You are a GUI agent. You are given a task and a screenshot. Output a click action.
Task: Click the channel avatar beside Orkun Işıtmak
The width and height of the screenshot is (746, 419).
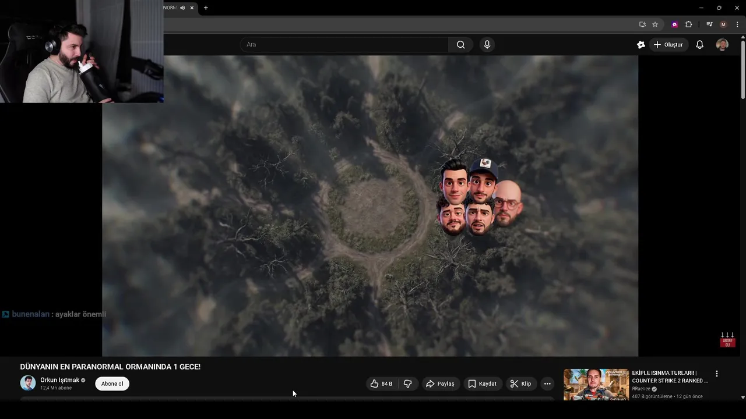28,383
